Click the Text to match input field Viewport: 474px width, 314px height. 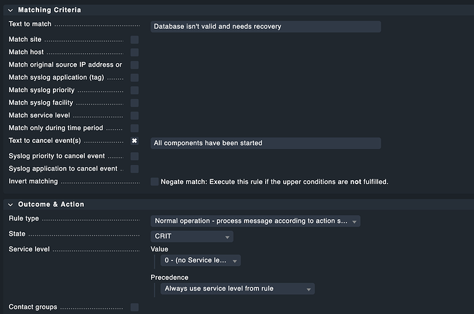pos(265,26)
